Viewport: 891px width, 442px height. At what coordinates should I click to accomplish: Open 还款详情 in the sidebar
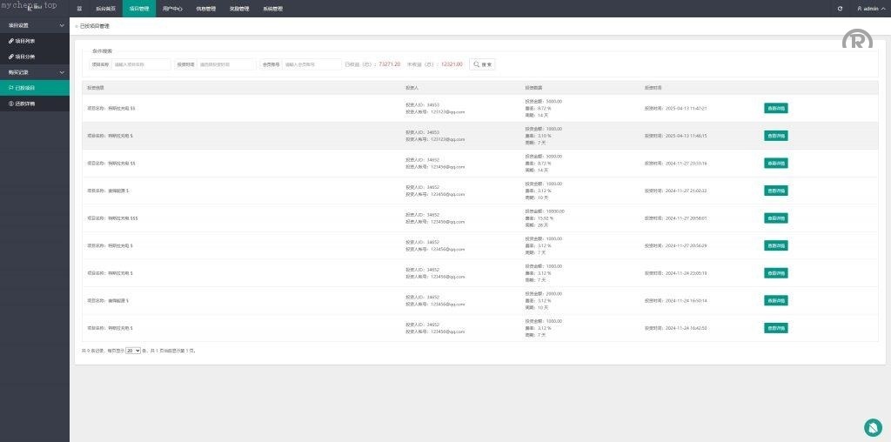23,104
